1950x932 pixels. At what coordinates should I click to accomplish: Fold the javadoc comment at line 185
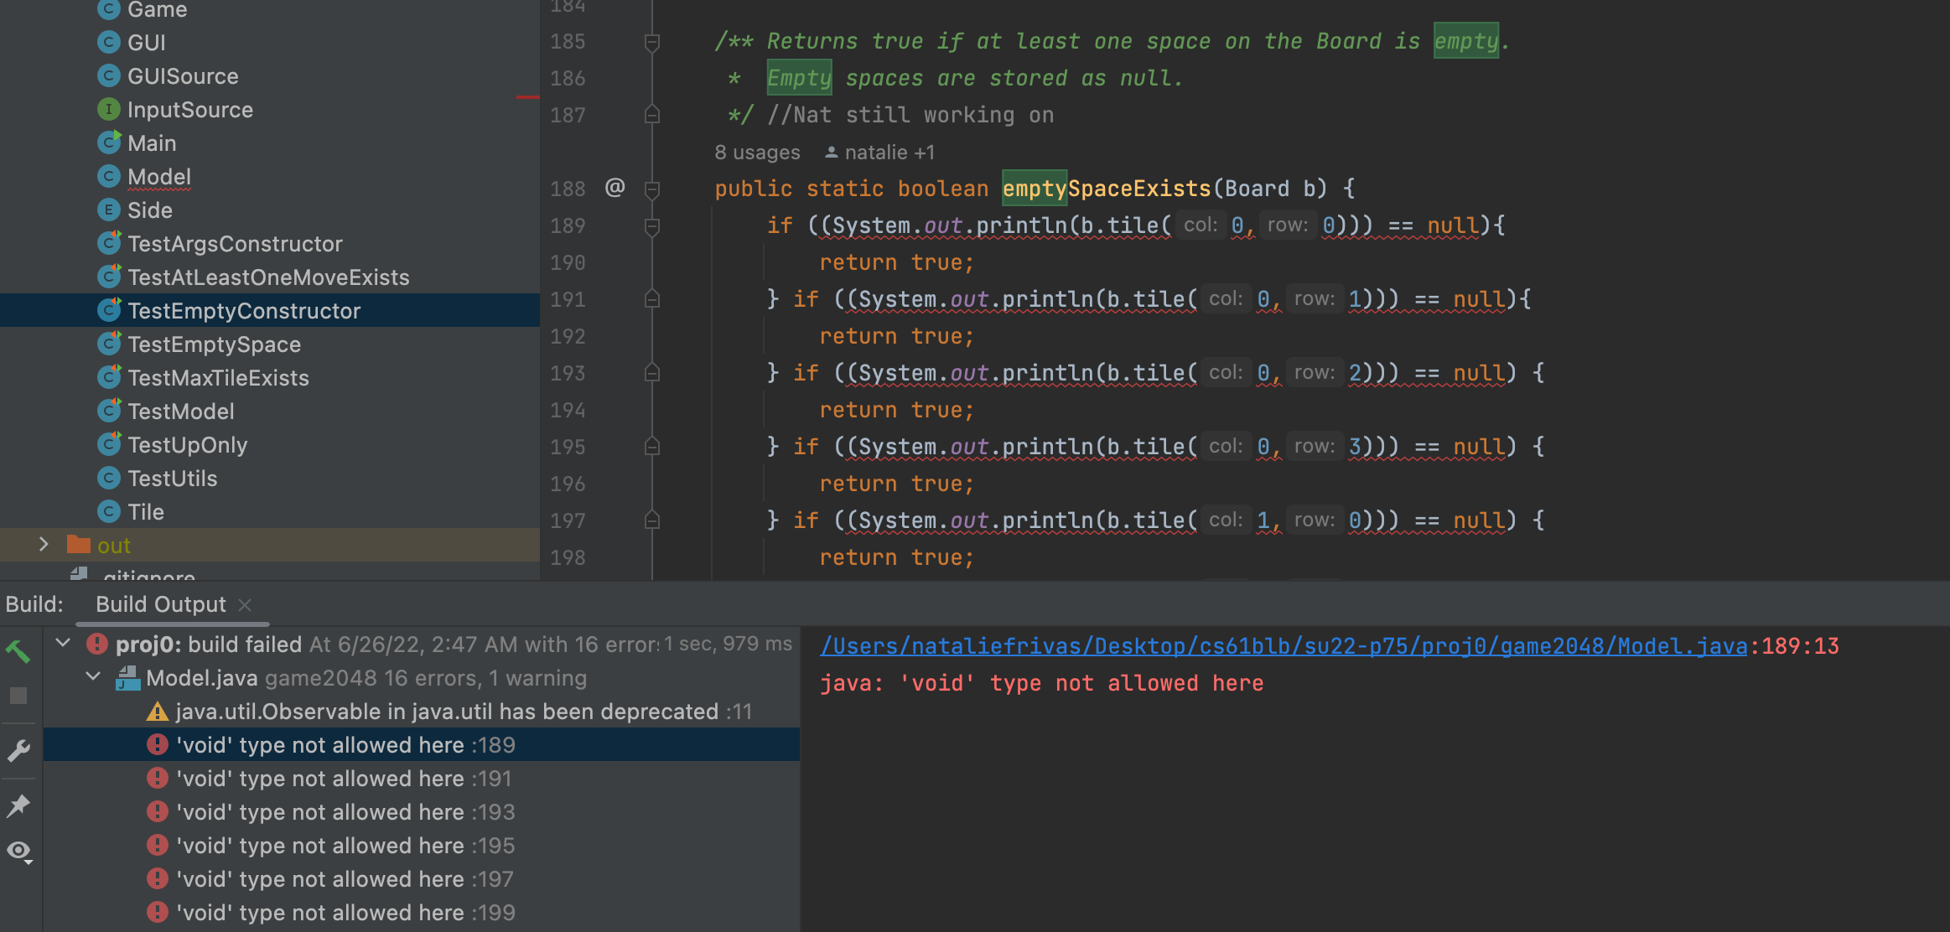[x=652, y=42]
